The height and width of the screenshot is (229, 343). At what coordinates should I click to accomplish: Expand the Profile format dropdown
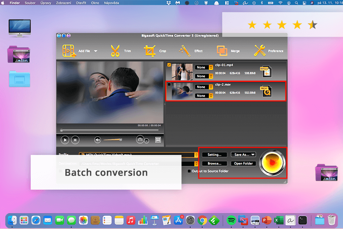coord(196,155)
